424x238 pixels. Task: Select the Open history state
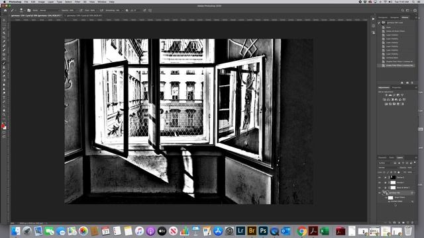click(x=389, y=27)
